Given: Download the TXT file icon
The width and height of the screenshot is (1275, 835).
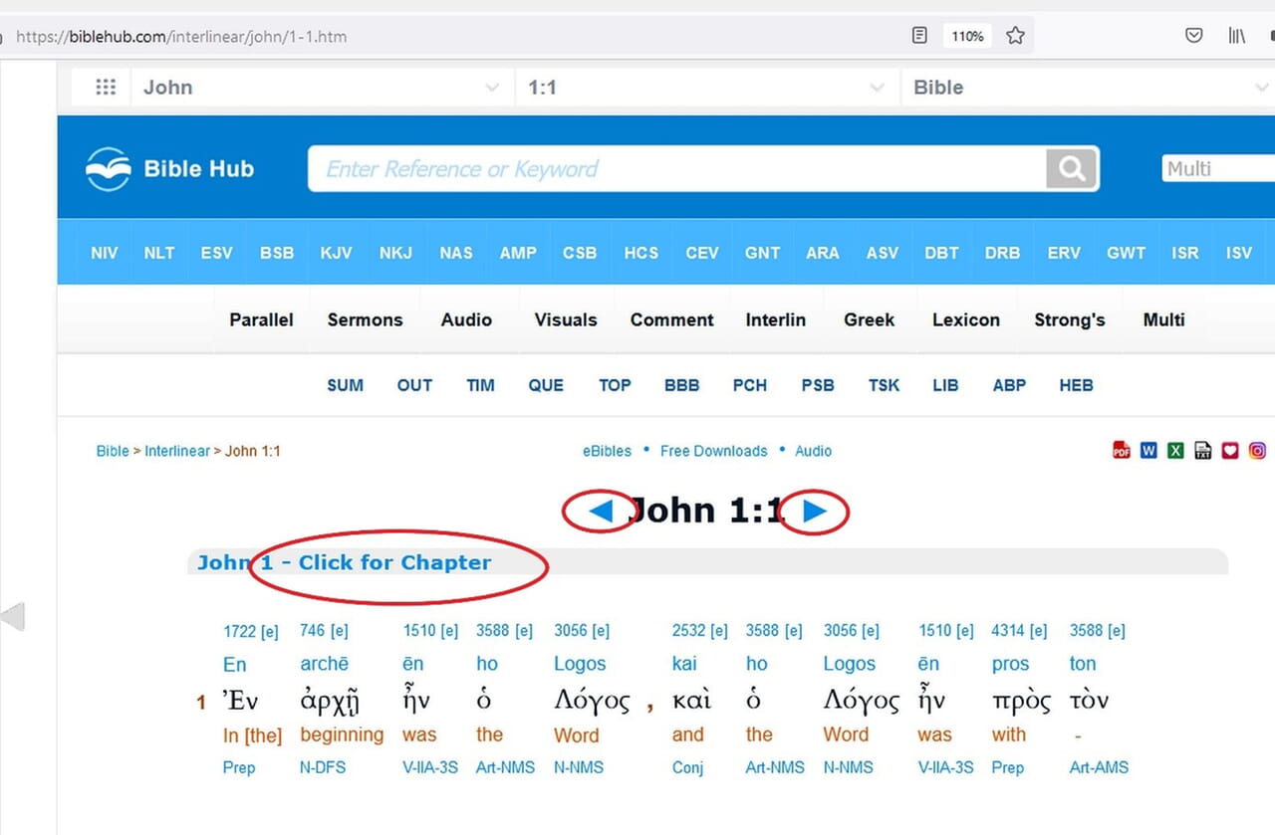Looking at the screenshot, I should pyautogui.click(x=1203, y=451).
